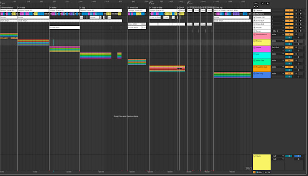Toggle Markers track activator
Image resolution: width=308 pixels, height=176 pixels.
(289, 14)
